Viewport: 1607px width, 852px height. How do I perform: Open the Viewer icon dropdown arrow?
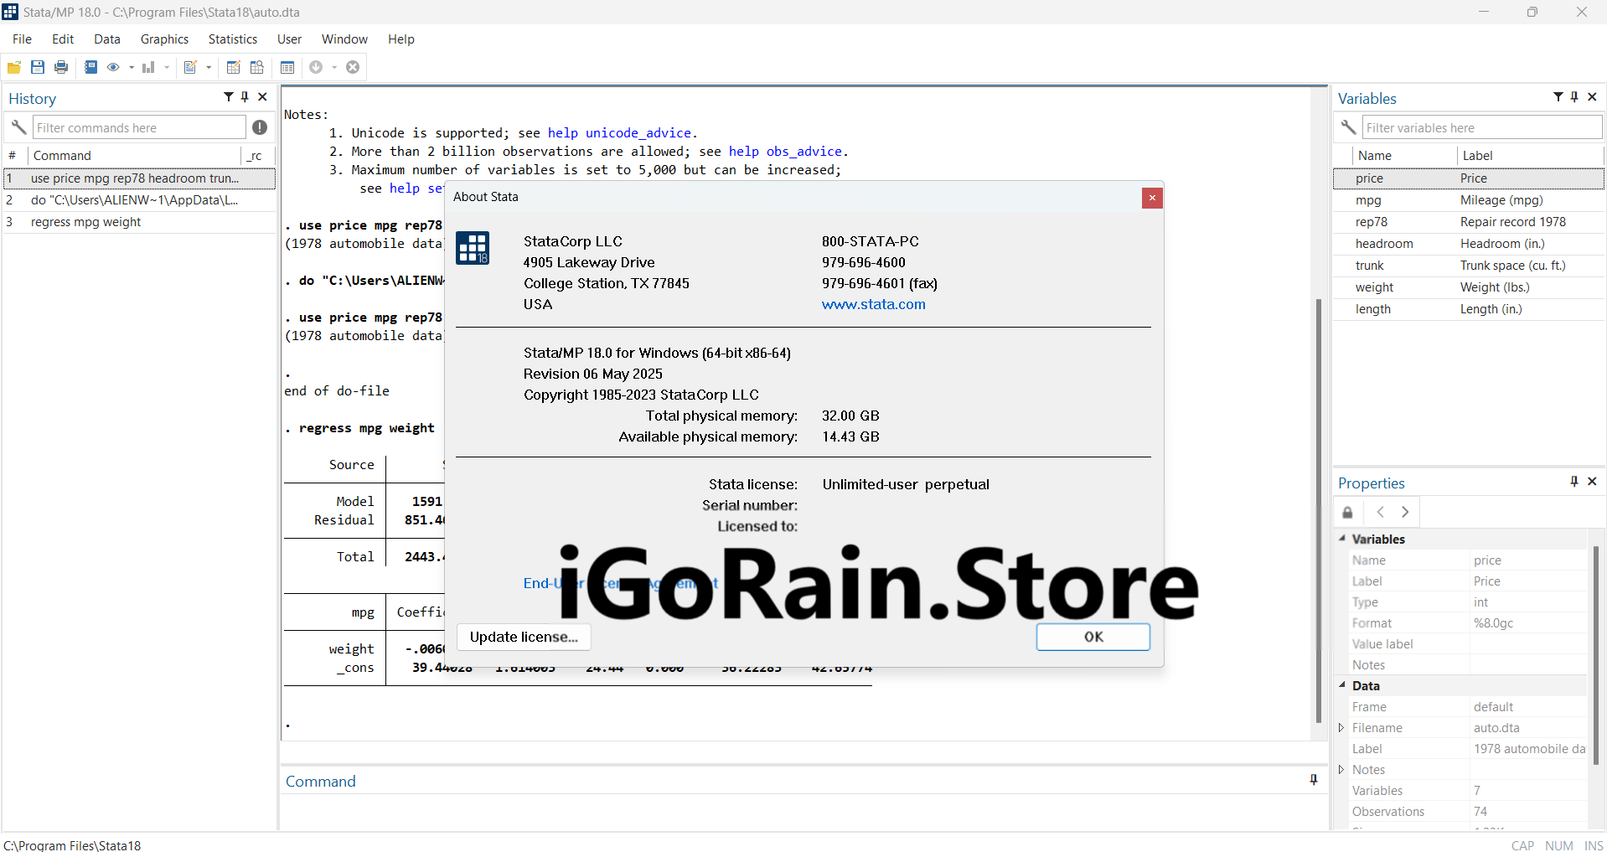click(132, 67)
